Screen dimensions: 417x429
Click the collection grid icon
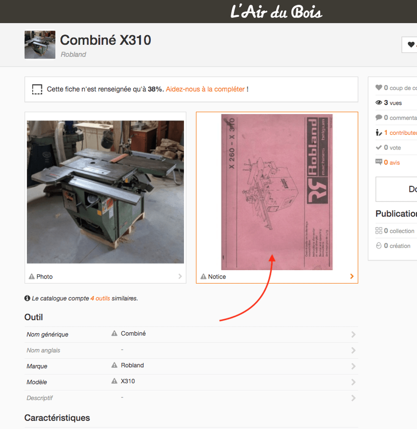pos(379,231)
